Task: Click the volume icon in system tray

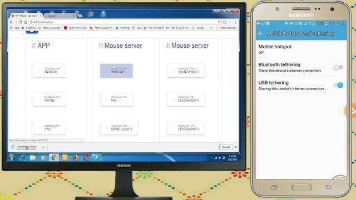Action: click(x=220, y=158)
